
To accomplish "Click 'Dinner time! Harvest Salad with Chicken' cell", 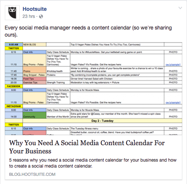I will (x=117, y=79).
